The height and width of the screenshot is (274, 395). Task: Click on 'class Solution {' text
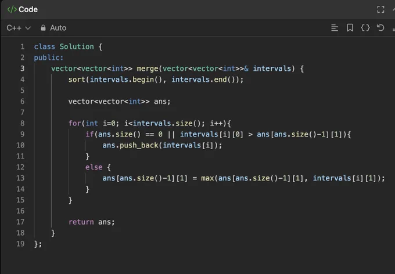click(68, 46)
